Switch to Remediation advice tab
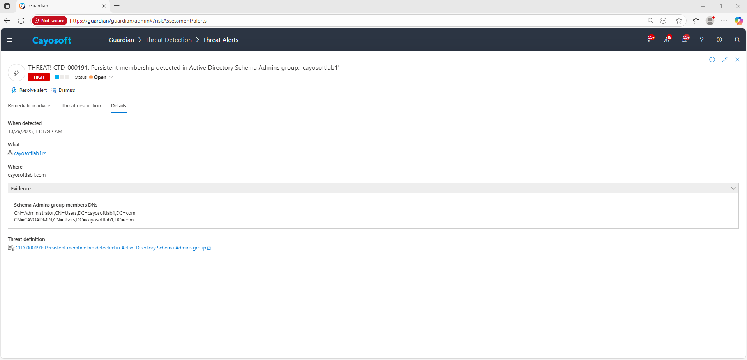This screenshot has width=747, height=360. (29, 106)
